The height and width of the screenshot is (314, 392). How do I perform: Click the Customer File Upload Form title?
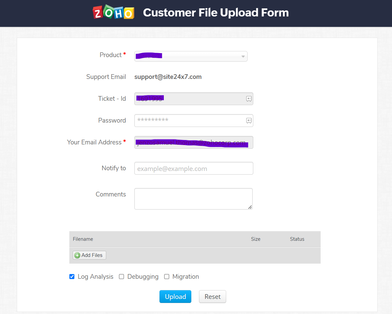pos(216,12)
